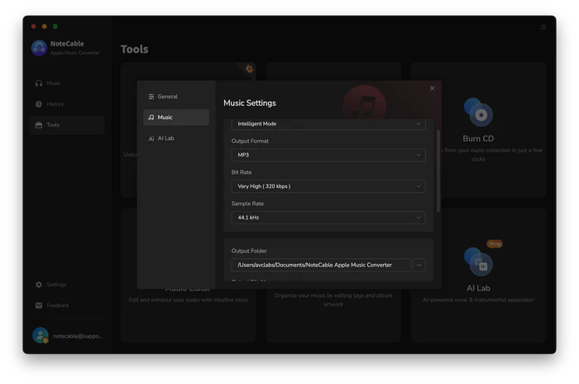
Task: Open Feedback from the sidebar
Action: (67, 305)
